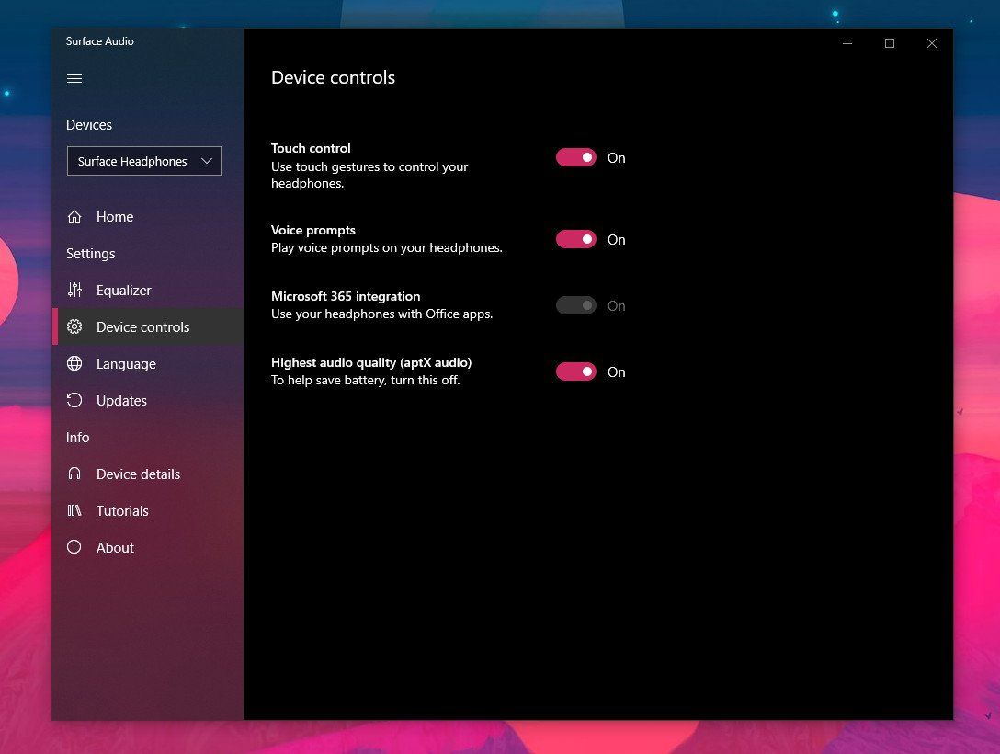Turn off the Touch control toggle
Image resolution: width=1000 pixels, height=754 pixels.
pyautogui.click(x=576, y=157)
